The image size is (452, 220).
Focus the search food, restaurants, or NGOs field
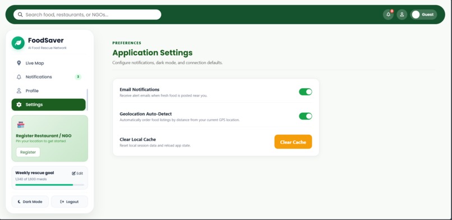87,15
